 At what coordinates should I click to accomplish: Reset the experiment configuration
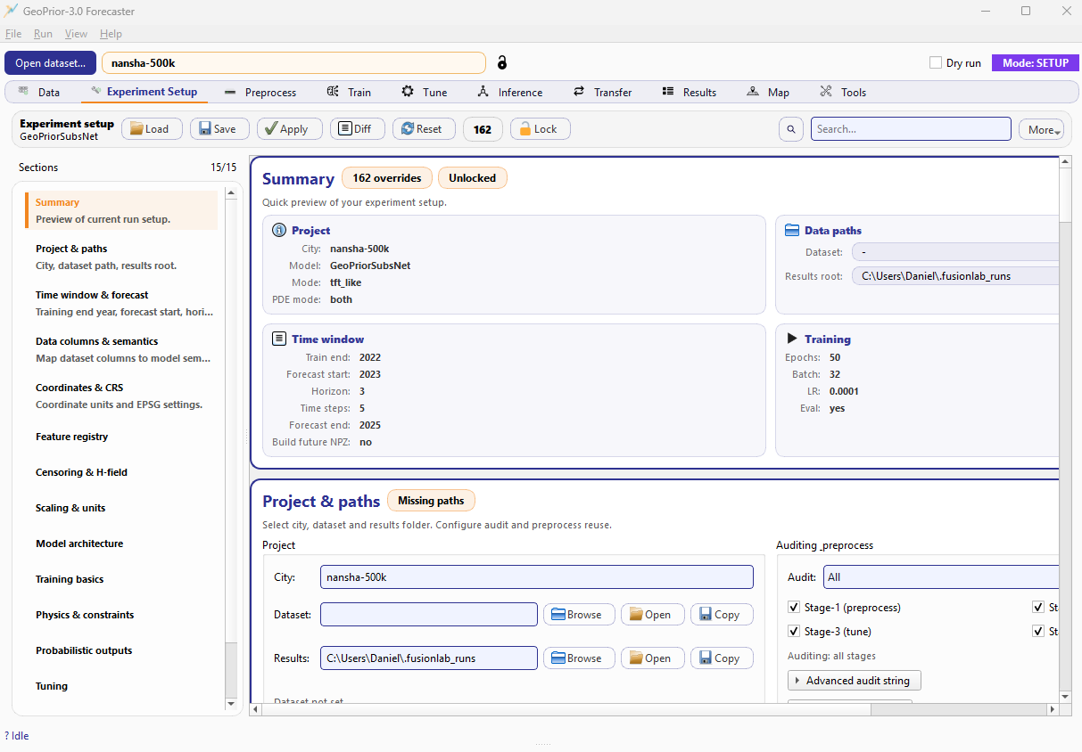click(x=423, y=129)
